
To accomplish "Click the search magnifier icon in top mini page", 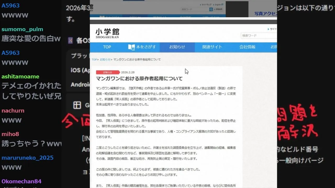I will [x=211, y=9].
